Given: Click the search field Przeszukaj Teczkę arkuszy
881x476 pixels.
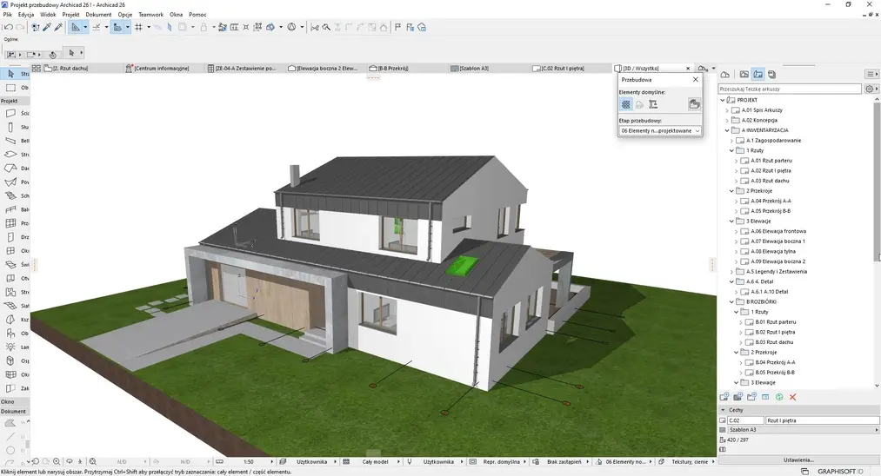Looking at the screenshot, I should (x=789, y=89).
